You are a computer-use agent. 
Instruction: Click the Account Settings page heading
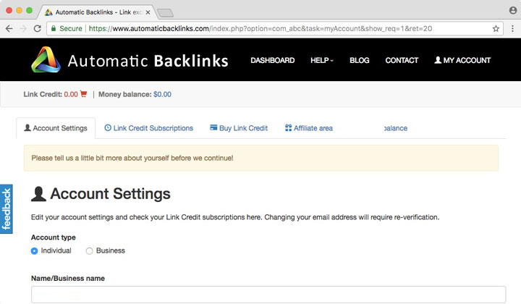coord(110,194)
